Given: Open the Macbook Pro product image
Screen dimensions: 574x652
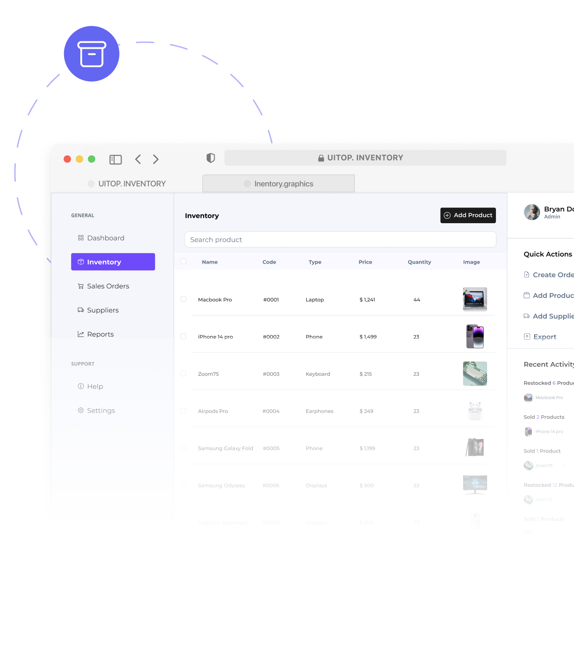Looking at the screenshot, I should 475,299.
